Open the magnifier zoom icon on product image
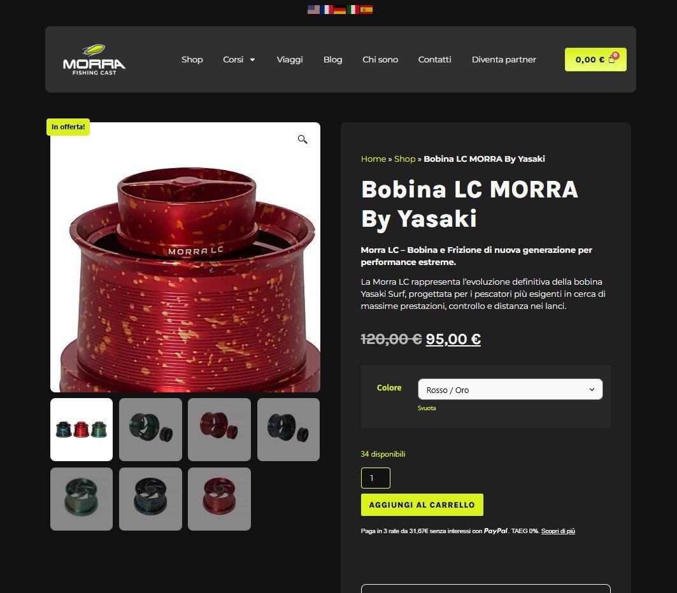677x593 pixels. (303, 139)
